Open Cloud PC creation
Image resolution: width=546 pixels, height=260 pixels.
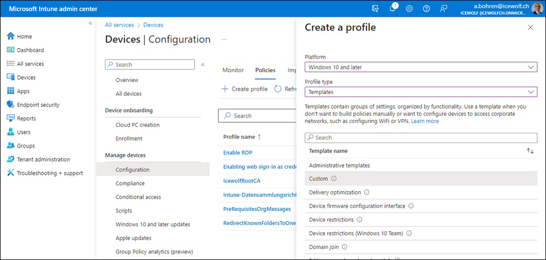[x=138, y=125]
